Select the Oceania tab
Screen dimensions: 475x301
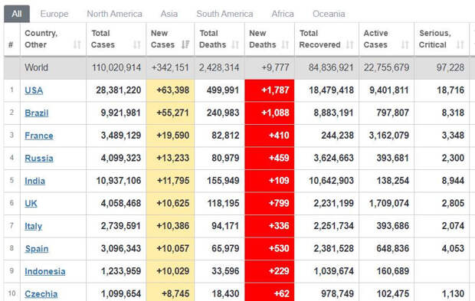coord(329,14)
